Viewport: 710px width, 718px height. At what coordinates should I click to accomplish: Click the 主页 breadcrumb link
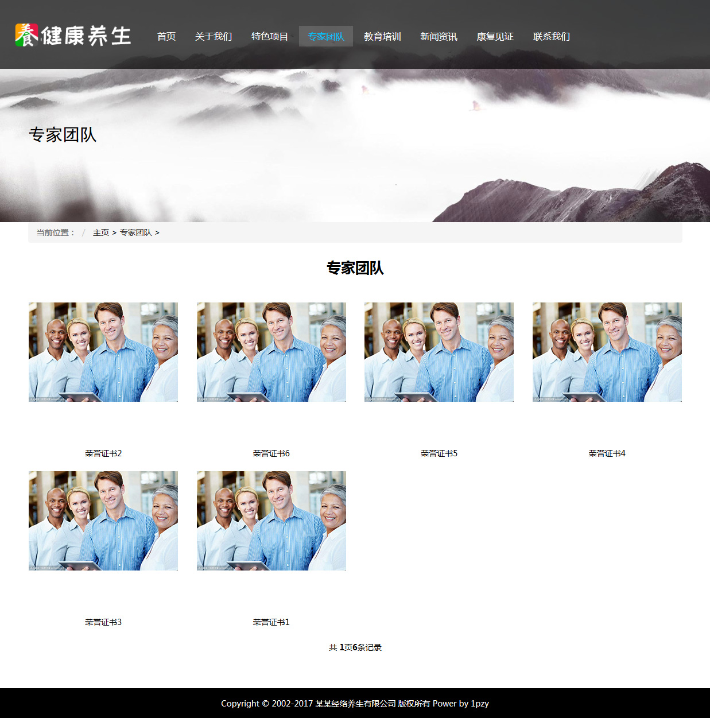pos(101,232)
